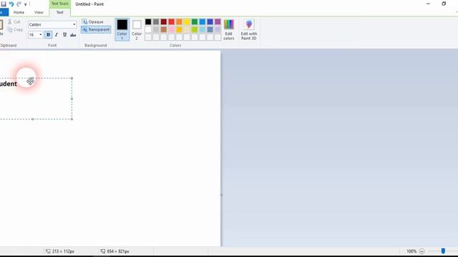Screen dimensions: 458x257
Task: Click right-middle handle of text box
Action: pyautogui.click(x=72, y=99)
